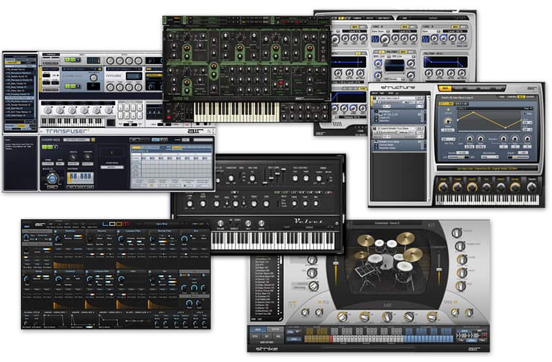Click the LOOM logo in its title bar

(x=116, y=224)
